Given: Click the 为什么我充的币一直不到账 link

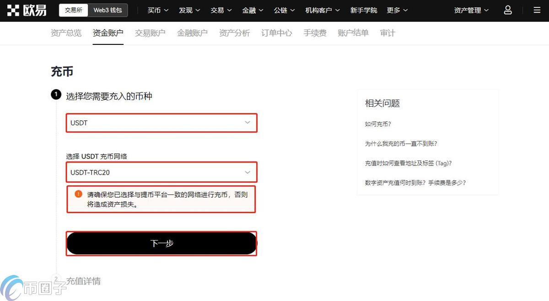Looking at the screenshot, I should click(x=400, y=143).
